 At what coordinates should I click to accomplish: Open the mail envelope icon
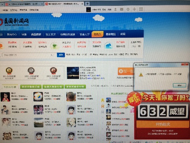tap(122, 9)
